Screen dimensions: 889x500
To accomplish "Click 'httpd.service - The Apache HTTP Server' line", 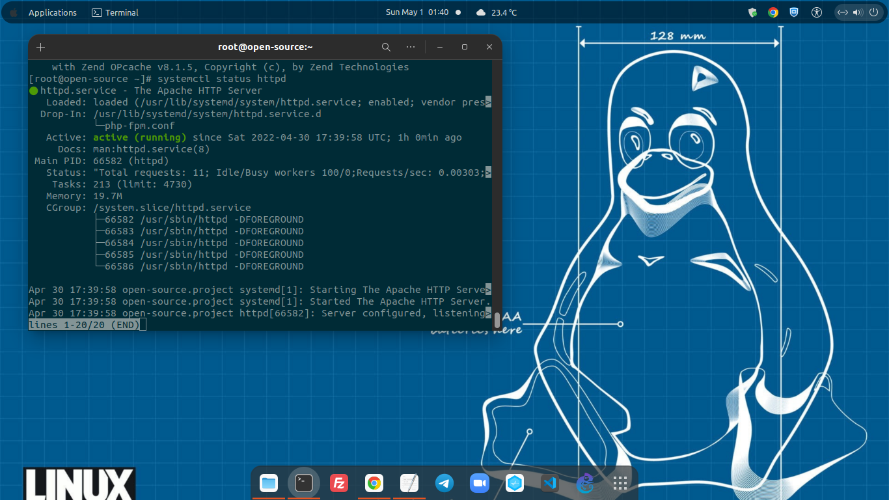I will (x=152, y=90).
